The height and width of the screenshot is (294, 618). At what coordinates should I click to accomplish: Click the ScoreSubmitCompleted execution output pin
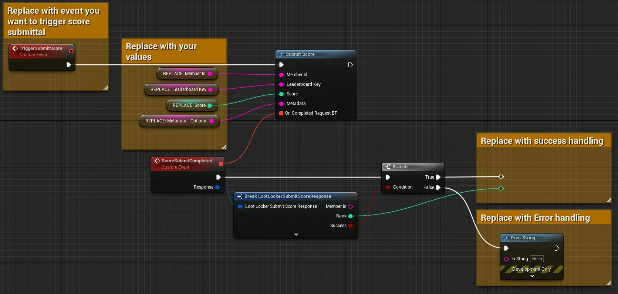[x=218, y=177]
